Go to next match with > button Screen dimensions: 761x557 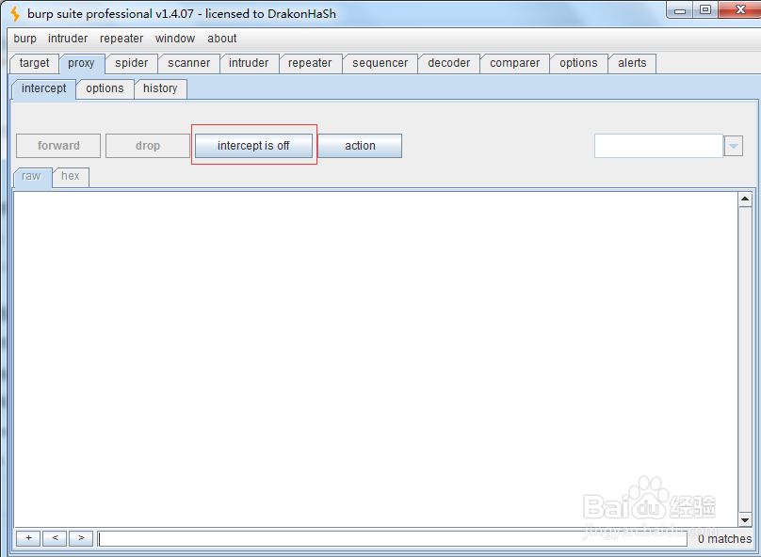click(81, 538)
